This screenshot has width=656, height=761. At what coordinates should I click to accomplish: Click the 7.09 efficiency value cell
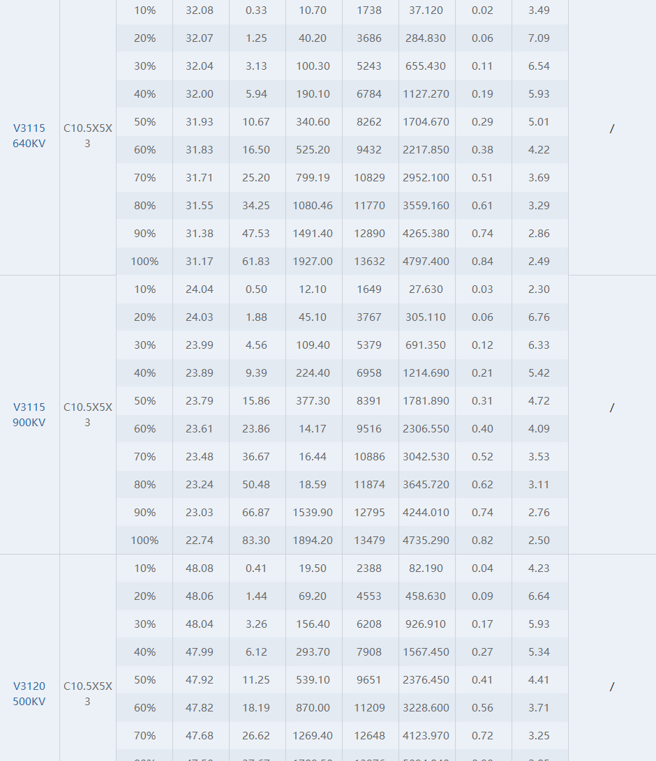click(x=539, y=38)
